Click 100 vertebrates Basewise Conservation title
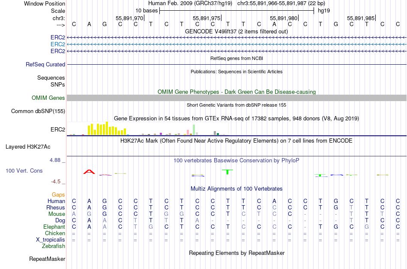 (x=236, y=161)
